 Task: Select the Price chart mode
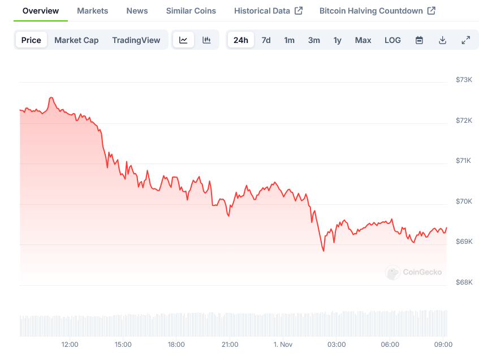31,40
